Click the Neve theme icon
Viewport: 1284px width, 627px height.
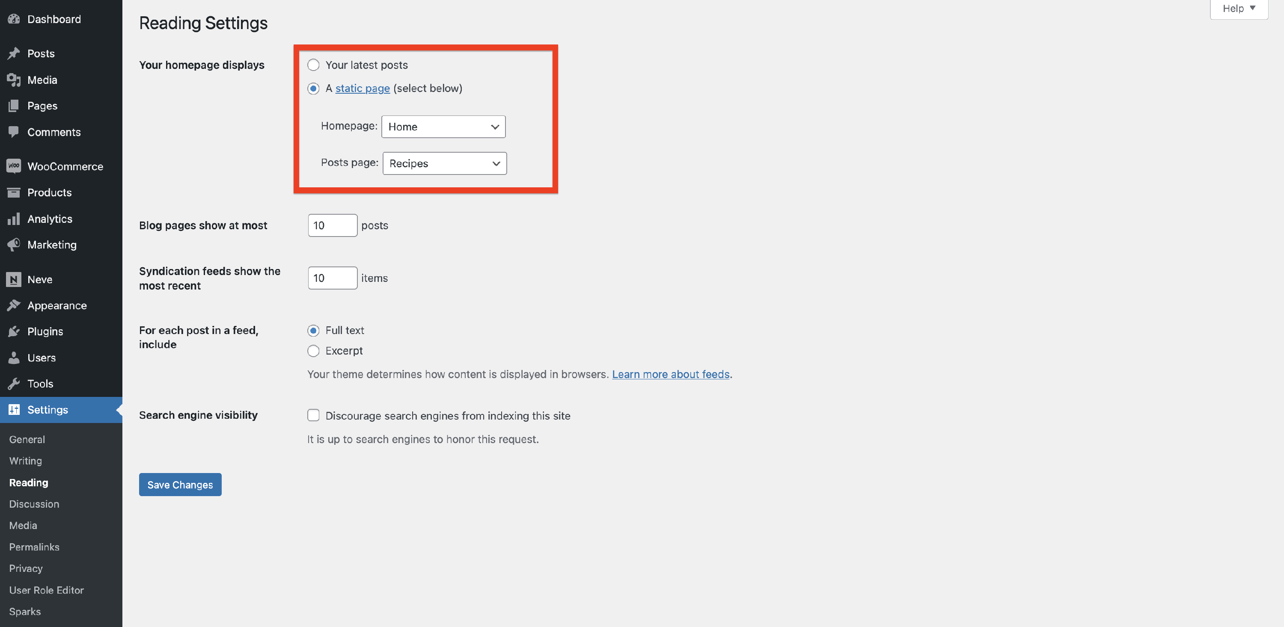13,279
